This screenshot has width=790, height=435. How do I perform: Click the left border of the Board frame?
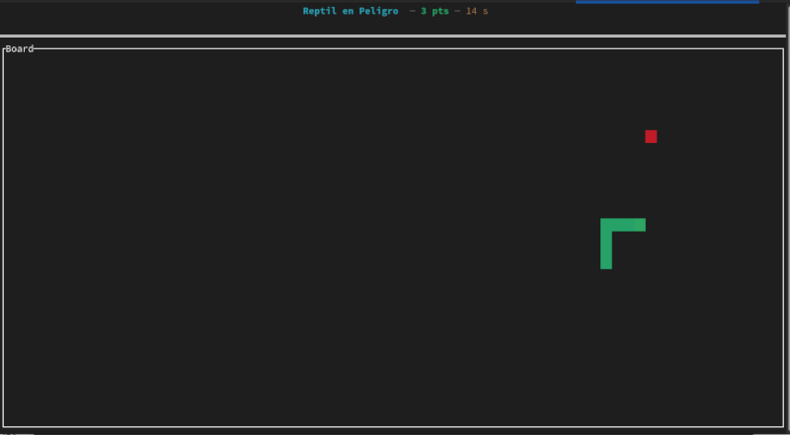[x=4, y=237]
